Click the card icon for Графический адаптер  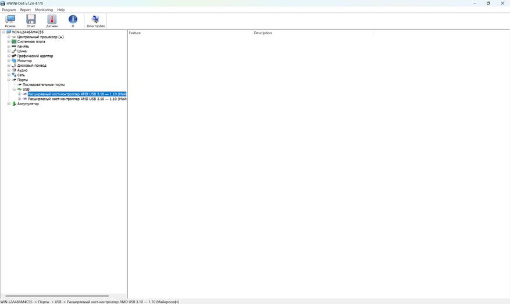(x=14, y=56)
